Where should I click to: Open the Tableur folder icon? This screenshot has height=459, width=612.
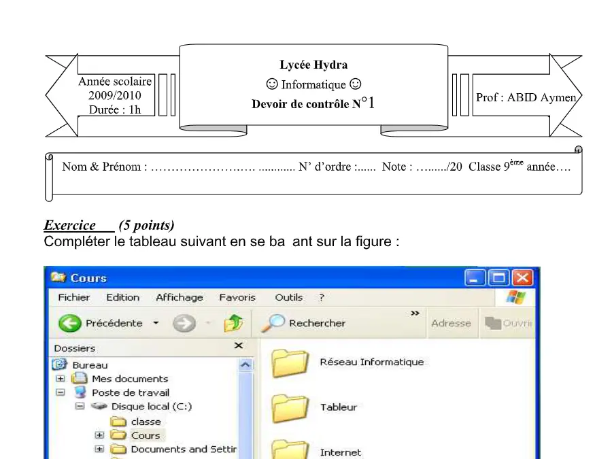pos(290,408)
